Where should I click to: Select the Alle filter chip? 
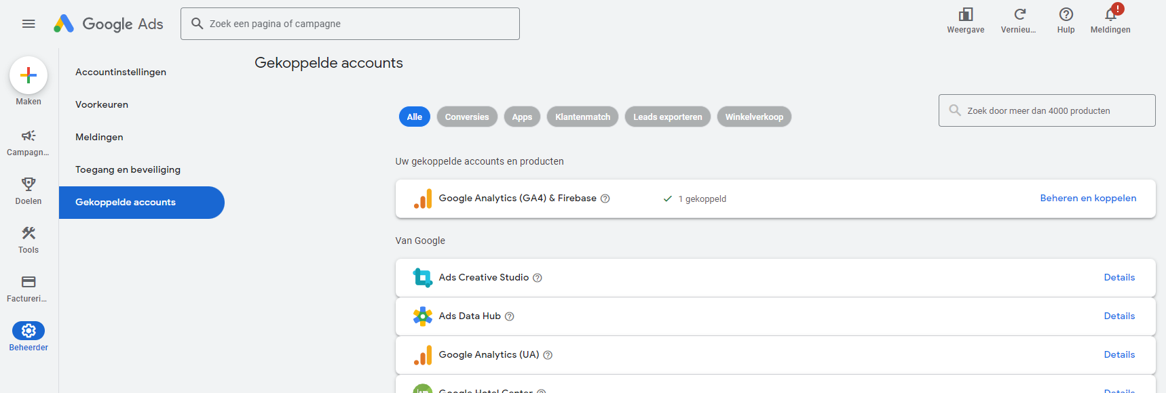(x=415, y=117)
